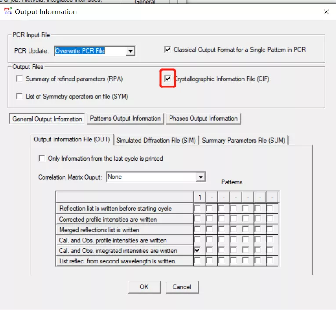Select General Output Information tab
336x310 pixels.
coord(47,119)
